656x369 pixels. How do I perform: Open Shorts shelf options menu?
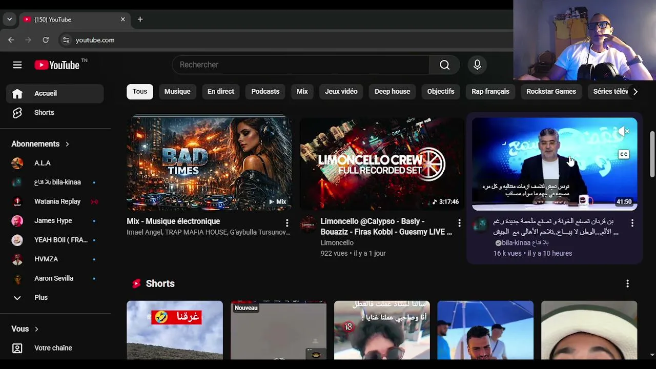pos(627,283)
